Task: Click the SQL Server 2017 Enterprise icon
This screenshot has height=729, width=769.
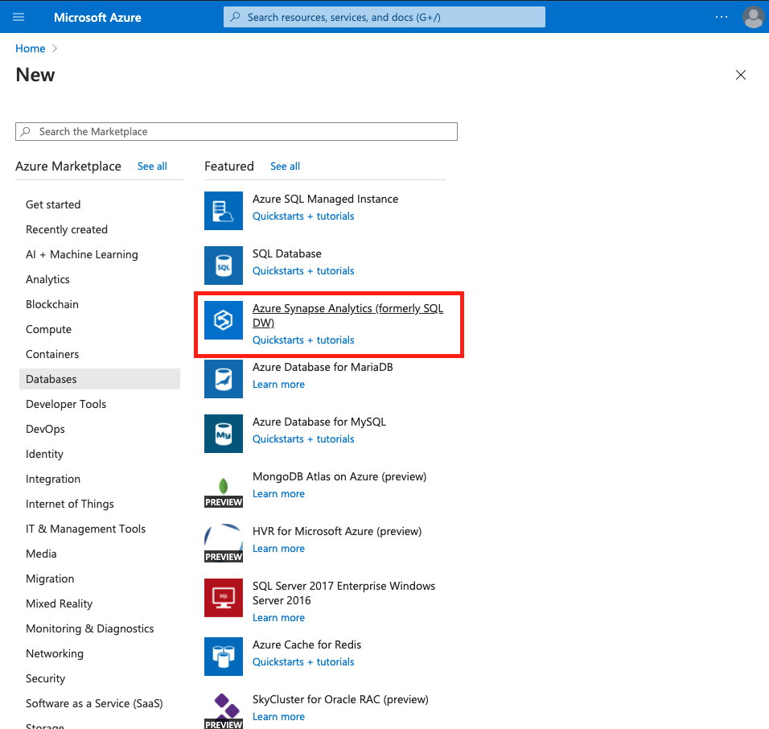Action: pos(223,598)
